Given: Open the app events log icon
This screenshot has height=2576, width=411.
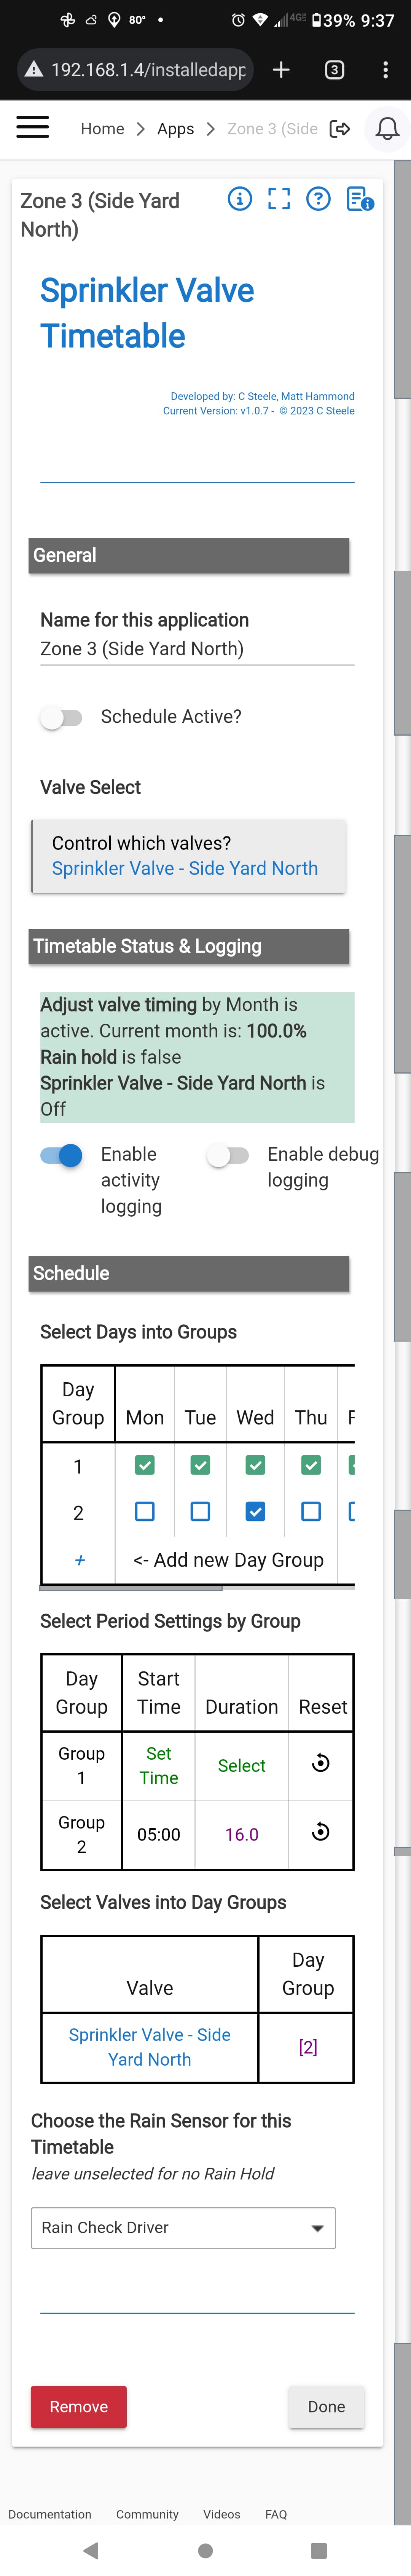Looking at the screenshot, I should (x=360, y=199).
